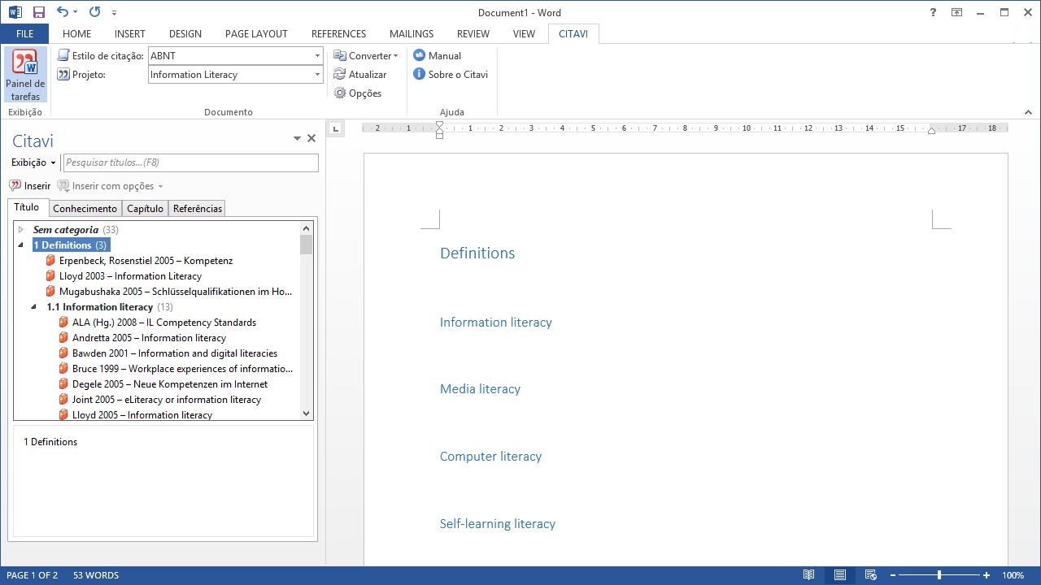Click the Save icon in quick access toolbar

(x=39, y=12)
